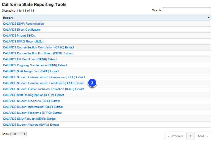Open Course Section Enrollment (CRSE) Extract
Image resolution: width=213 pixels, height=142 pixels.
pyautogui.click(x=38, y=53)
